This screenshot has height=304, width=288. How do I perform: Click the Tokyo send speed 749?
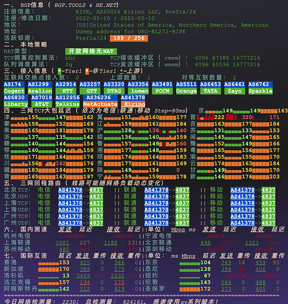click(226, 263)
